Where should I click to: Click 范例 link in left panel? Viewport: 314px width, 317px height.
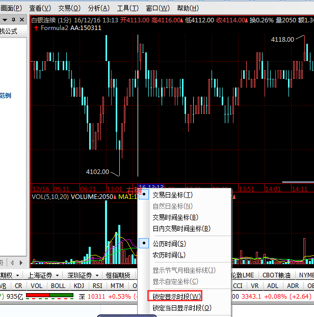coord(5,96)
